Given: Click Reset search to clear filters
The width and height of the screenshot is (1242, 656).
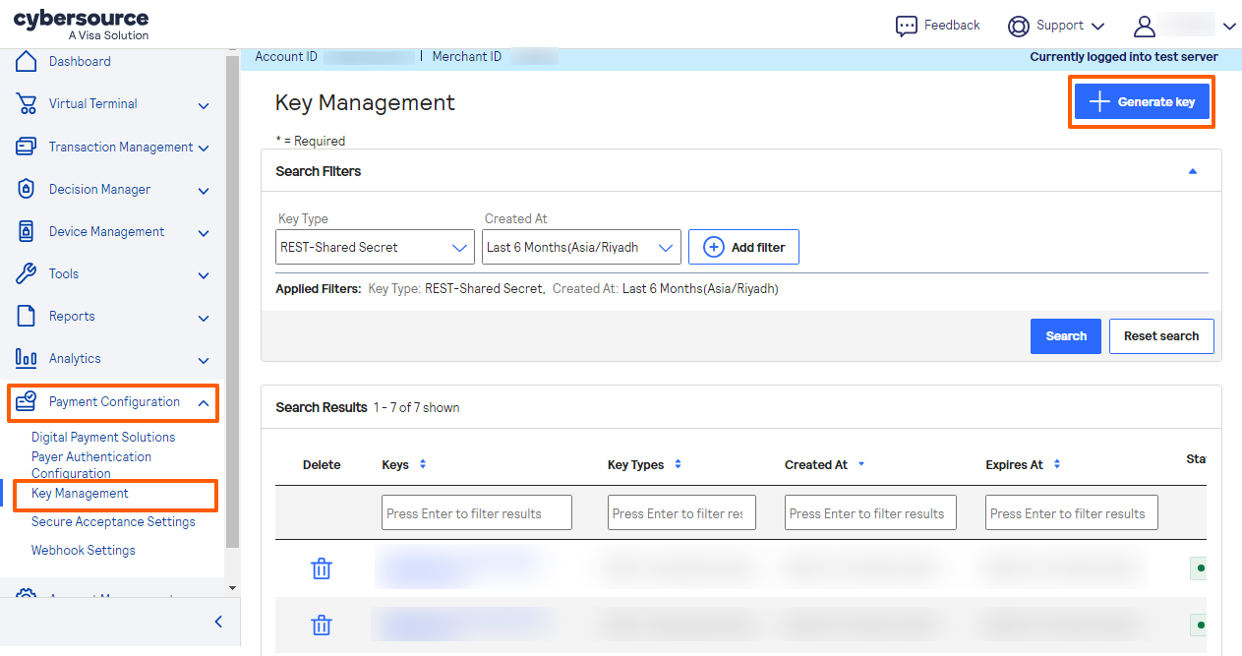Looking at the screenshot, I should pyautogui.click(x=1161, y=335).
